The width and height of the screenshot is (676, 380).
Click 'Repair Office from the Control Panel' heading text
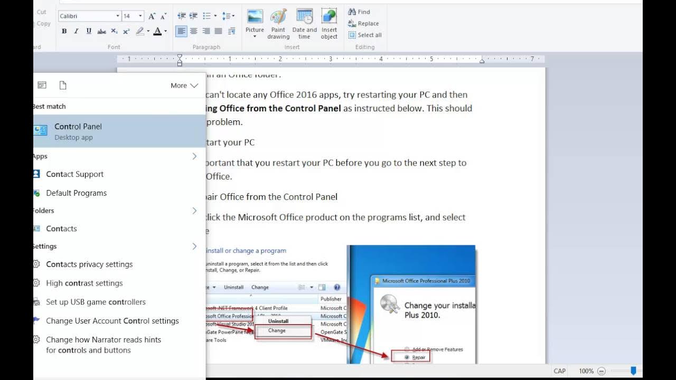coord(271,197)
